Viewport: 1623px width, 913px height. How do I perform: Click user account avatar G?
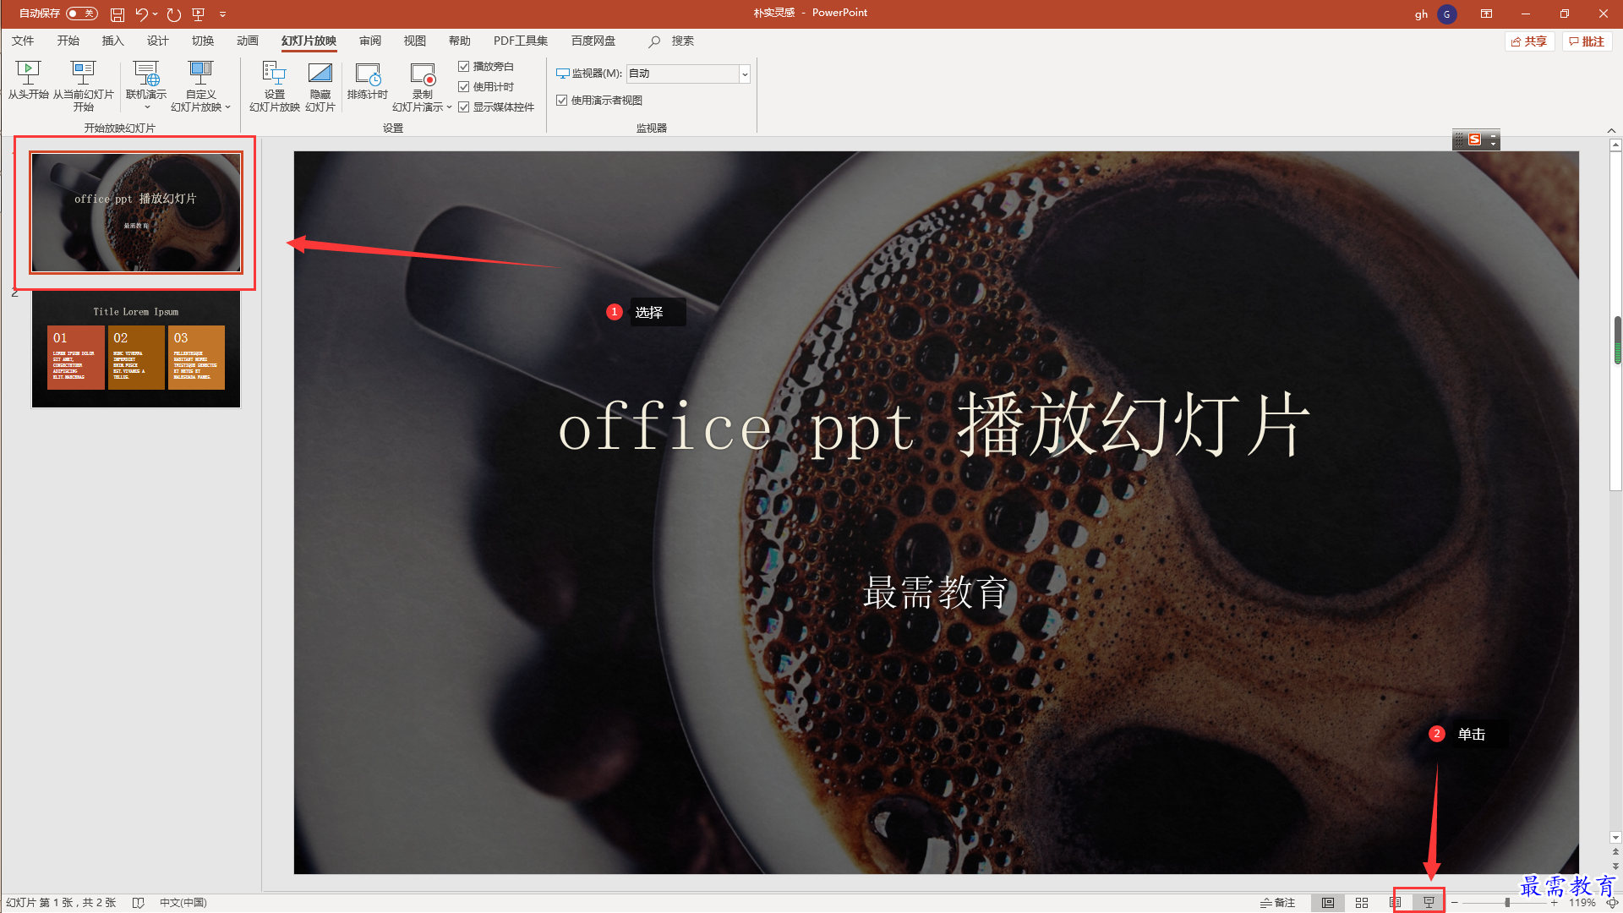(1446, 14)
